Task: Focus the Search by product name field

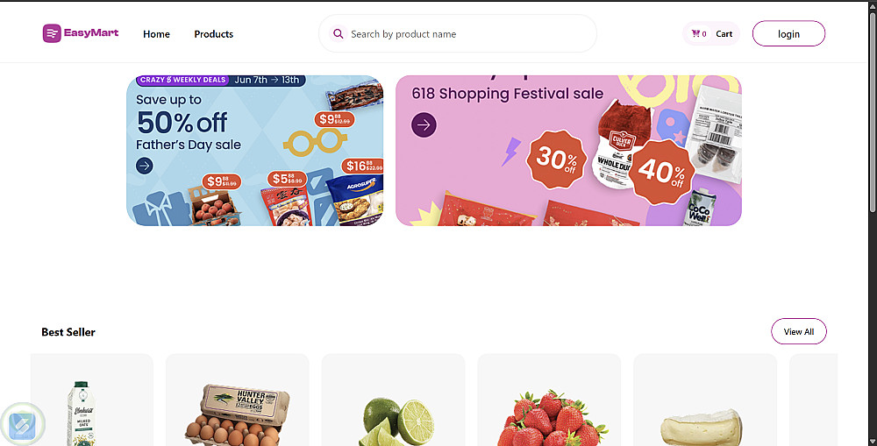Action: [x=465, y=34]
